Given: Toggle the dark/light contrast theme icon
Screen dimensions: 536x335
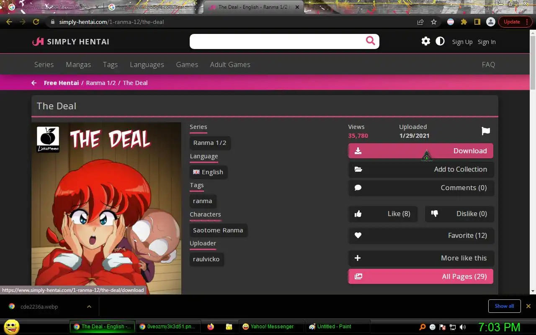Looking at the screenshot, I should [x=440, y=41].
